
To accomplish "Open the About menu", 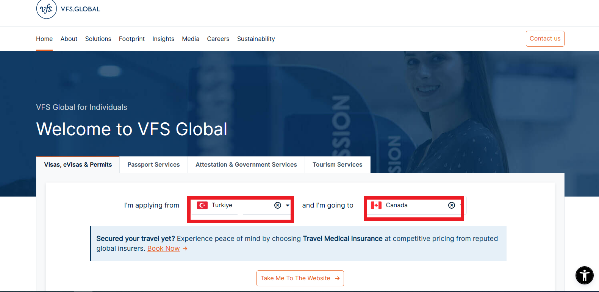I will point(69,39).
